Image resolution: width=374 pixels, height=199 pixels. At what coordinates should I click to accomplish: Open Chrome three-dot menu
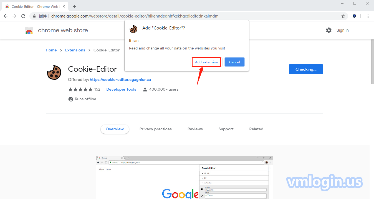(368, 16)
